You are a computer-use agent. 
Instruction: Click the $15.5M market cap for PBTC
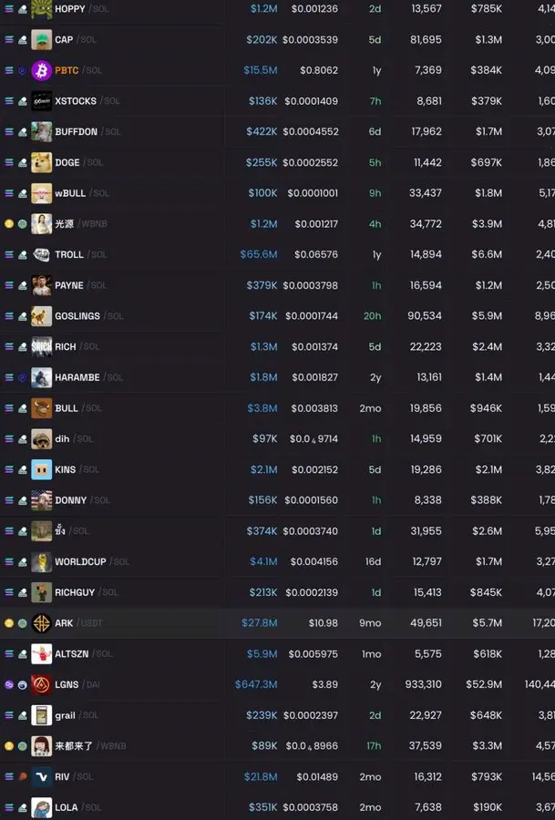coord(261,70)
